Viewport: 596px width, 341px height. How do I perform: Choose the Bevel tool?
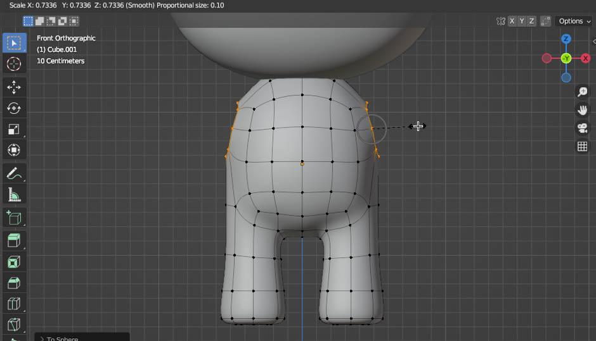tap(14, 283)
